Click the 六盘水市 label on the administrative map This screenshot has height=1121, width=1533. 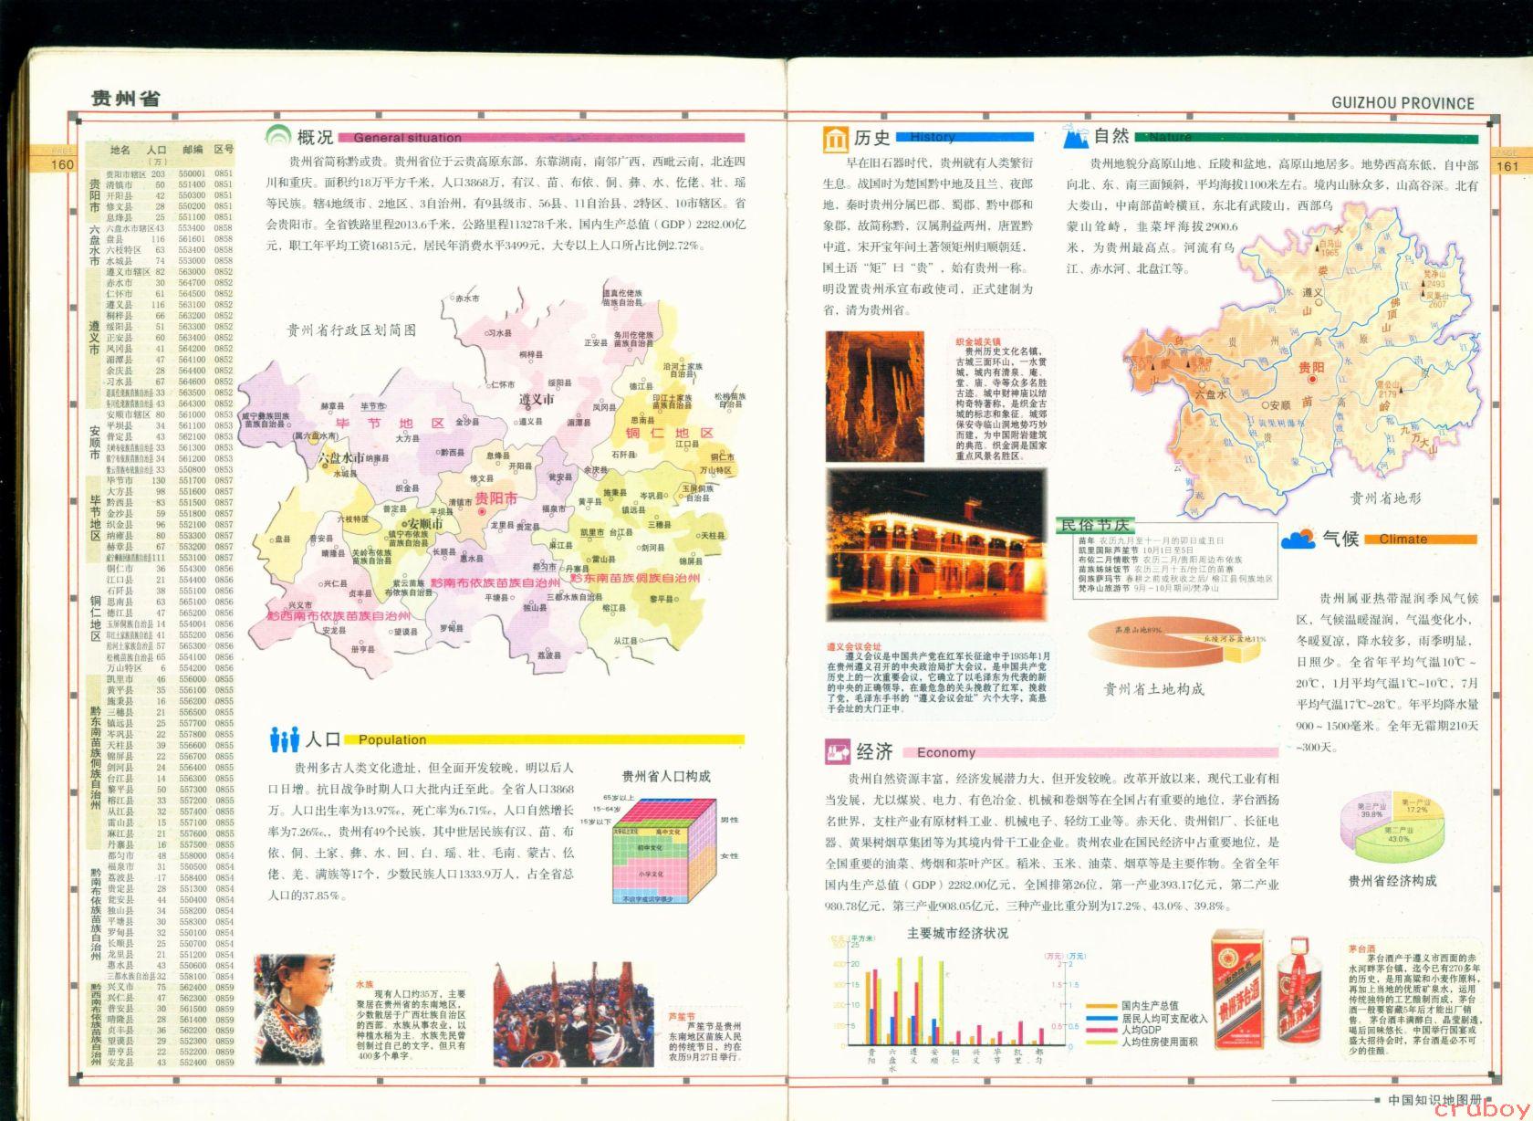tap(341, 457)
